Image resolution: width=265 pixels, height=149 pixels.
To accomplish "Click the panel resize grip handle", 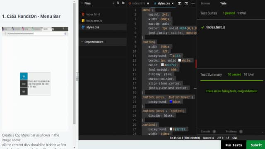I will click(x=77, y=77).
